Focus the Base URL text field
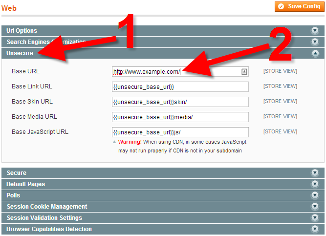The height and width of the screenshot is (236, 326). click(176, 72)
